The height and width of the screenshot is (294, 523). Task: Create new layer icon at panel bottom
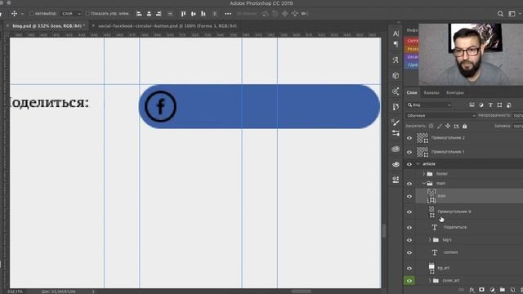512,290
